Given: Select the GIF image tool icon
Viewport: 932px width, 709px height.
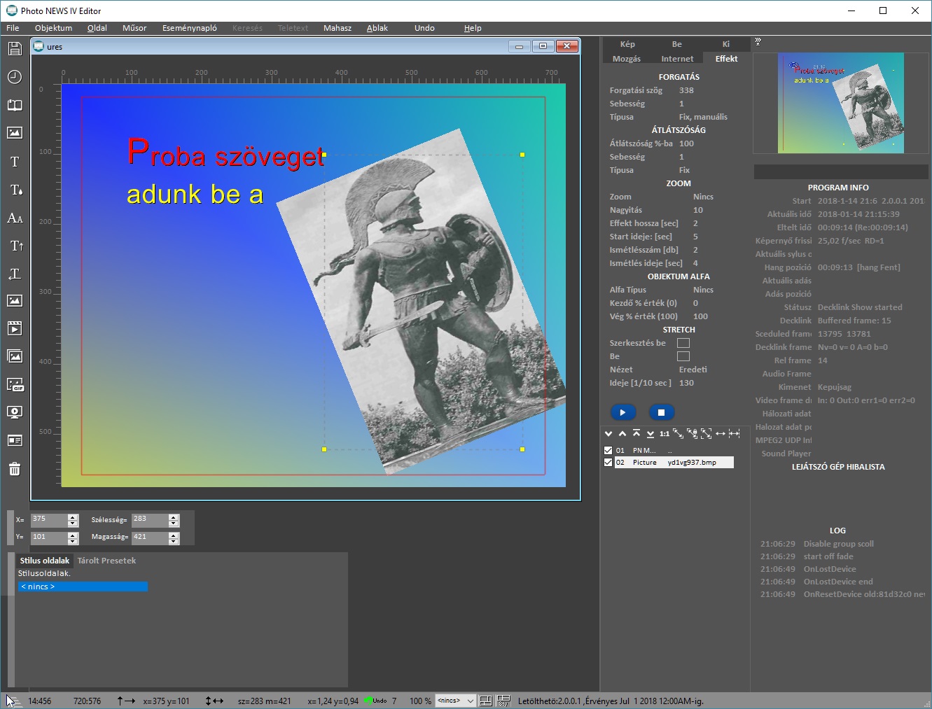Looking at the screenshot, I should click(x=15, y=385).
